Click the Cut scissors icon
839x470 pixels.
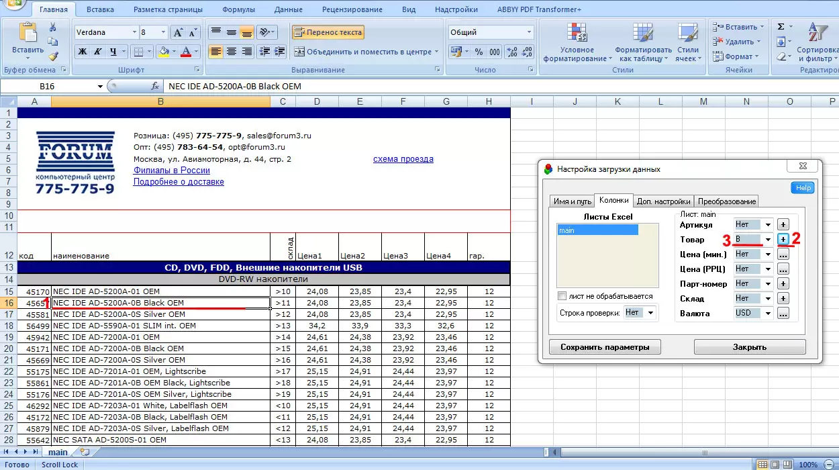coord(53,27)
